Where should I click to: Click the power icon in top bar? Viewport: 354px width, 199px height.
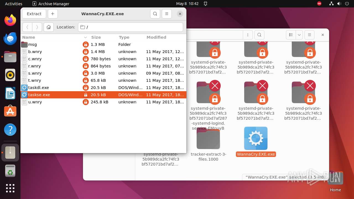click(x=347, y=4)
